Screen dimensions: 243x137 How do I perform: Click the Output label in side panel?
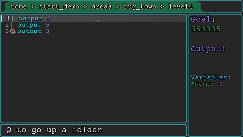point(208,49)
